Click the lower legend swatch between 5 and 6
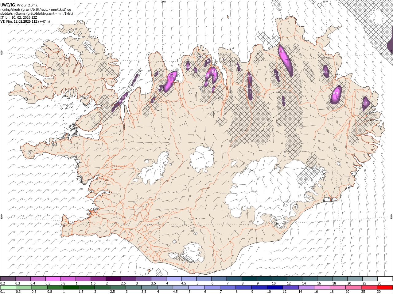The height and width of the screenshot is (294, 393). click(196, 287)
